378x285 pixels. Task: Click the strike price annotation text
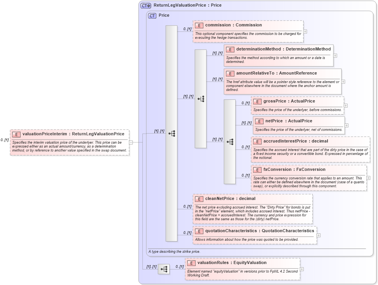[174, 252]
